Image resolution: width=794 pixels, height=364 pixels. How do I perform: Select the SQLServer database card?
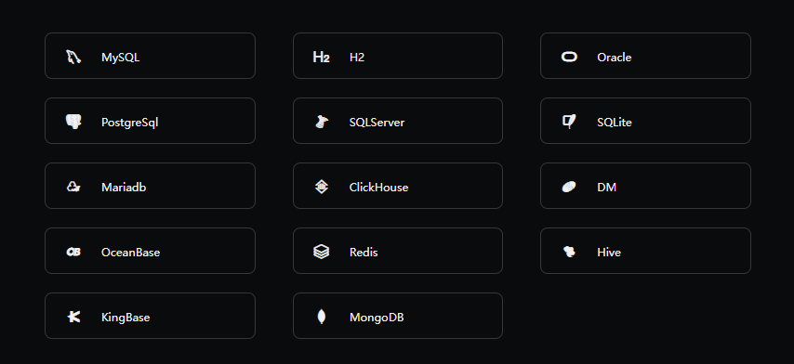point(398,121)
